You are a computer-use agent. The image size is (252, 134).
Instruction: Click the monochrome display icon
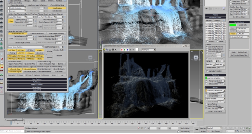click(133, 50)
